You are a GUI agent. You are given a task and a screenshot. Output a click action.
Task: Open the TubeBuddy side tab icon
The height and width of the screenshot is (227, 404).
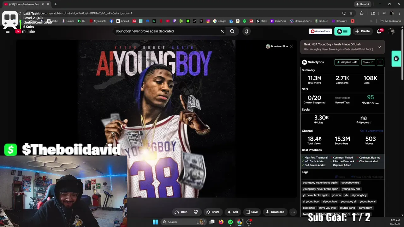pos(396,59)
